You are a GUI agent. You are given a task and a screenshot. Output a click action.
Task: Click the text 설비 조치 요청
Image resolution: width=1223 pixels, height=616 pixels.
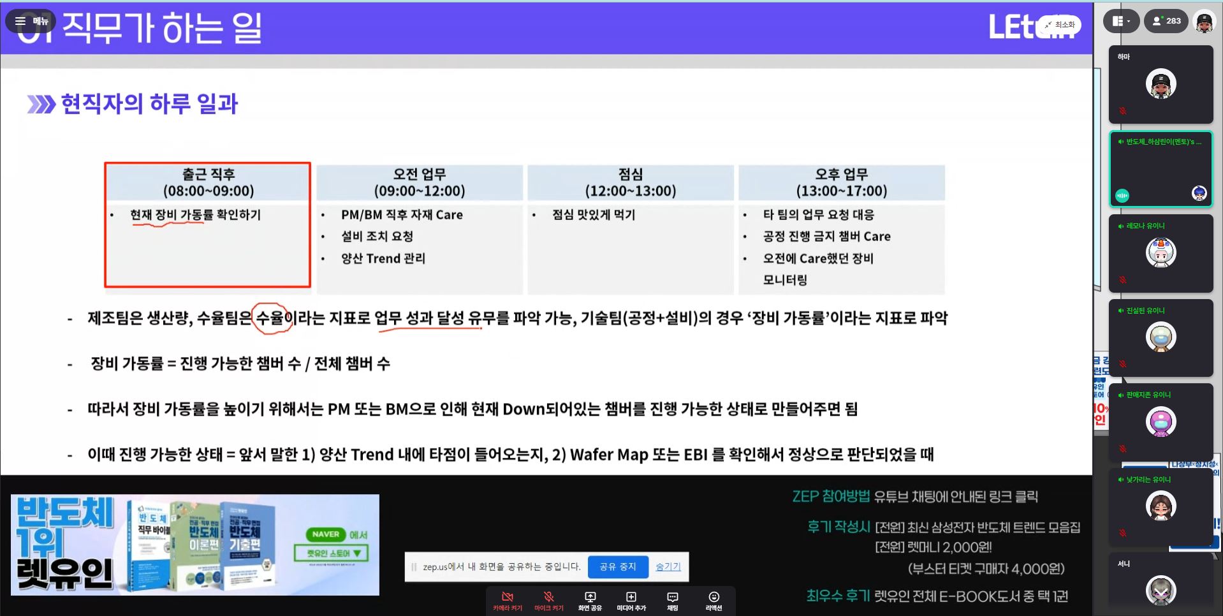[x=377, y=237]
